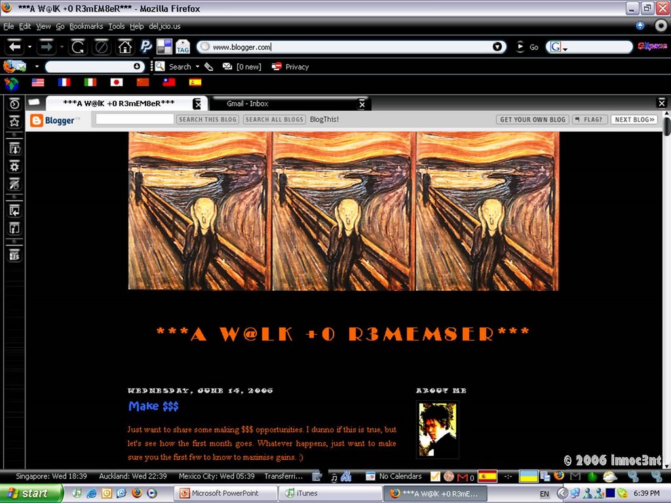Close the Gmail - Inbox tab
Screen dimensions: 671x503
362,104
